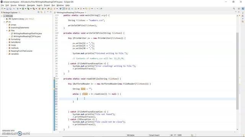Minimize the Package Explorer view
The height and width of the screenshot is (137, 245).
pyautogui.click(x=47, y=12)
